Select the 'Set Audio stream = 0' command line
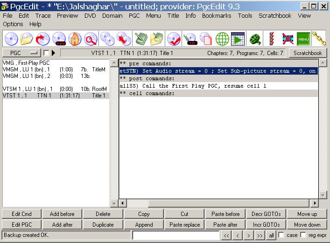This screenshot has width=330, height=243. pyautogui.click(x=218, y=71)
